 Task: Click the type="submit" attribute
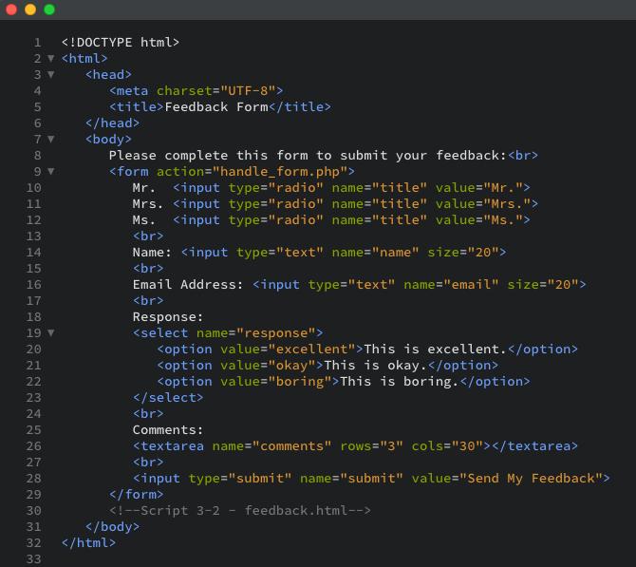click(x=240, y=479)
